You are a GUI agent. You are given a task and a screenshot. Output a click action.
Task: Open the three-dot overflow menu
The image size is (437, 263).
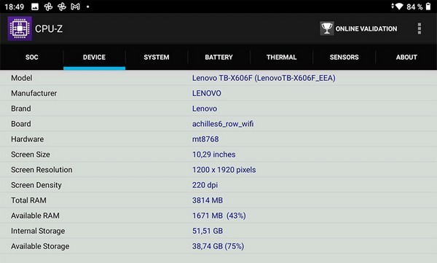click(420, 28)
